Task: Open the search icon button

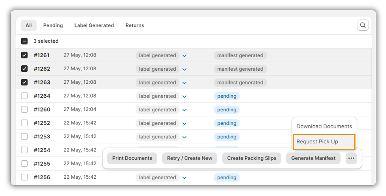Action: point(362,25)
